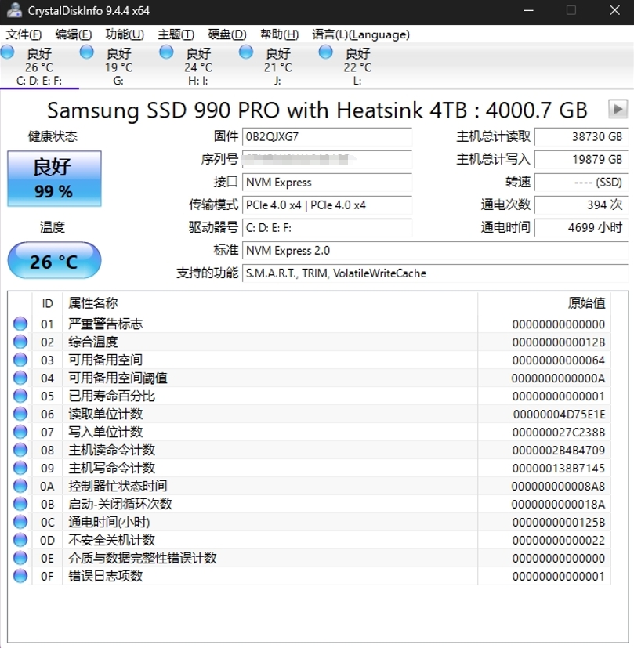Click the firmware field 0B2QJXG7
634x648 pixels.
[x=327, y=137]
